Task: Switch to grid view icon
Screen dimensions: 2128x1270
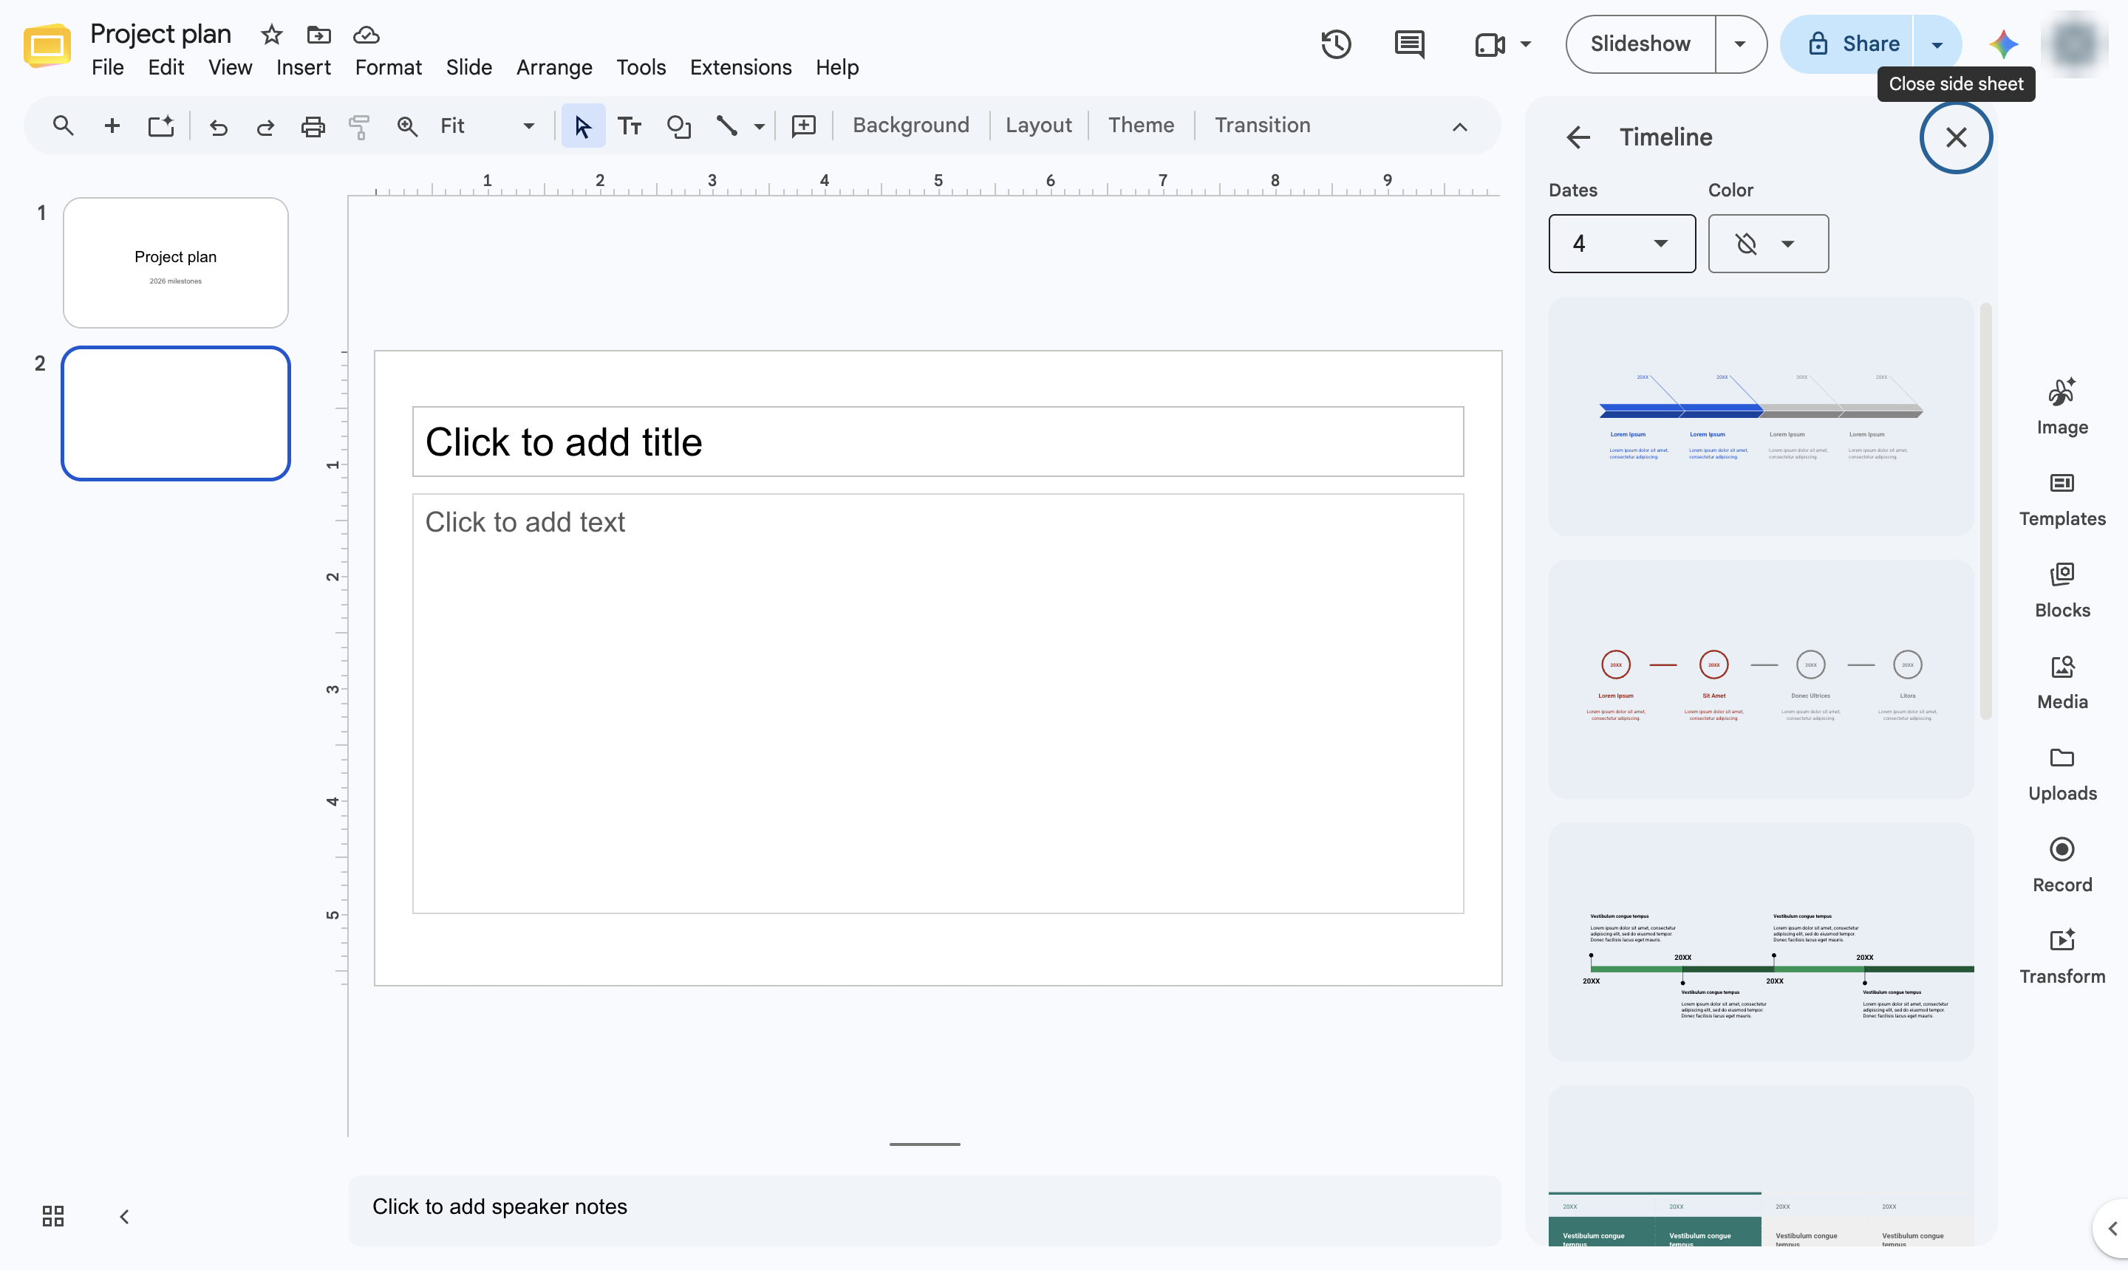Action: point(53,1216)
